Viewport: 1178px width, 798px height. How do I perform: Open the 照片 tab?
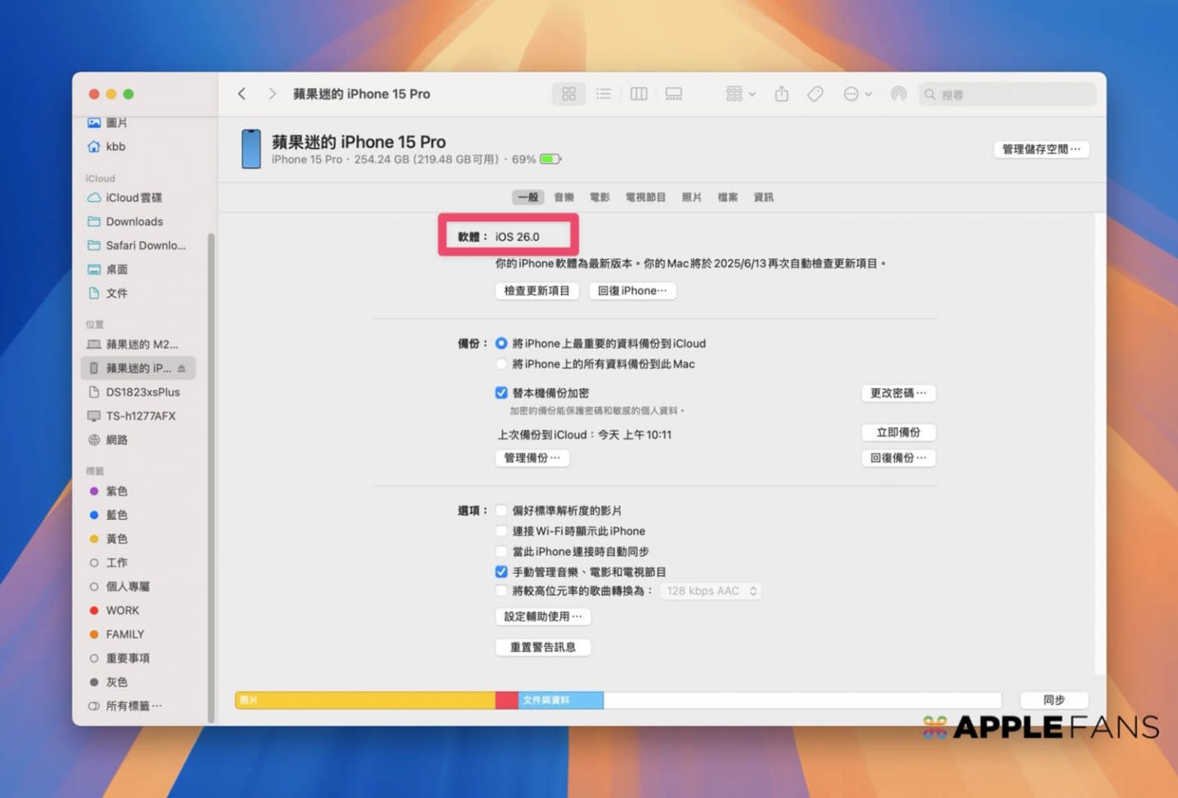(692, 197)
